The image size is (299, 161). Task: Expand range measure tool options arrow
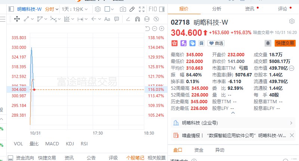pyautogui.click(x=86, y=19)
